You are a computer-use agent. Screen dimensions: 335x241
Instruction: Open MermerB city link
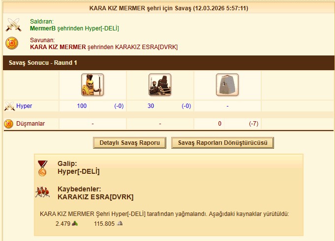point(43,28)
